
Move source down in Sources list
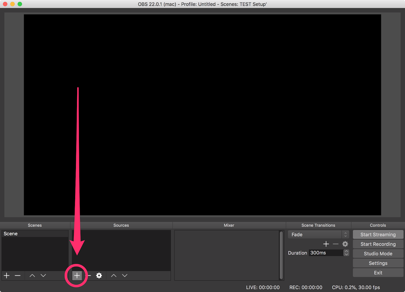(x=125, y=276)
